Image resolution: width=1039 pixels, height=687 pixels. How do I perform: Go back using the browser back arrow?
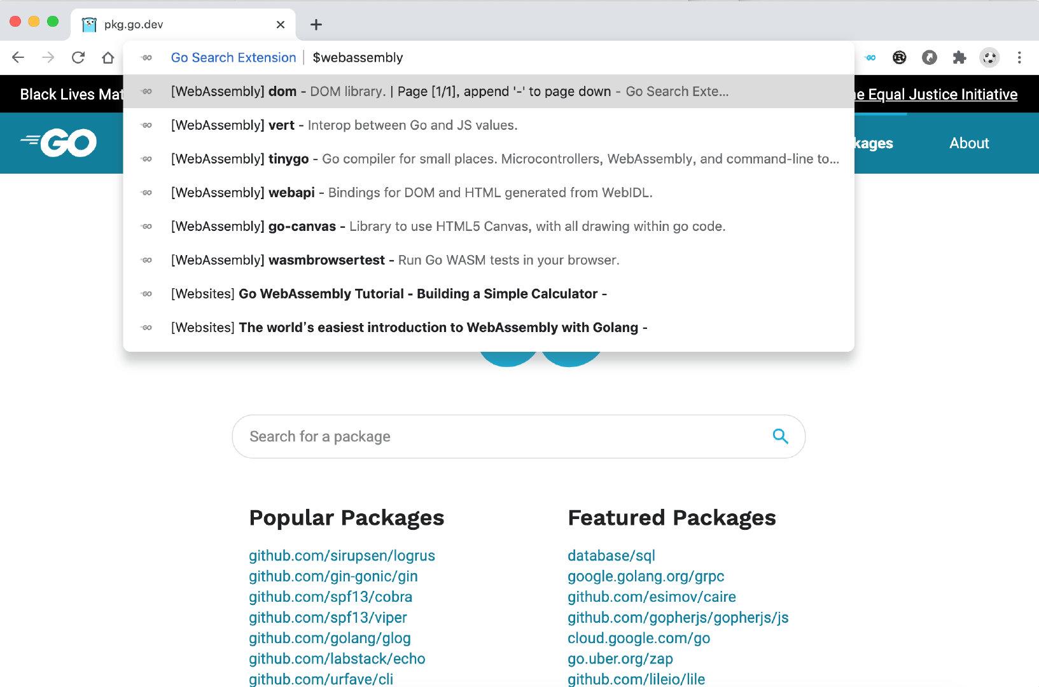click(18, 57)
